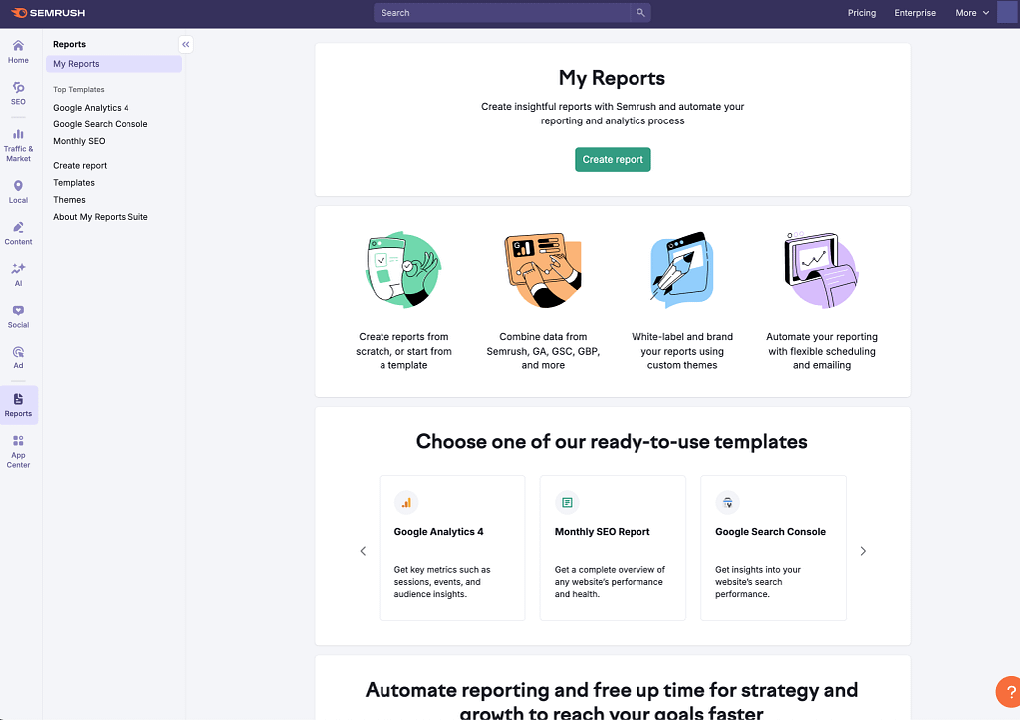
Task: Open Google Search Console sidebar template
Action: [x=101, y=124]
